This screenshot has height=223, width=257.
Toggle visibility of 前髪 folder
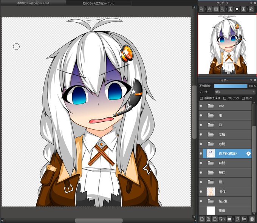(x=201, y=163)
